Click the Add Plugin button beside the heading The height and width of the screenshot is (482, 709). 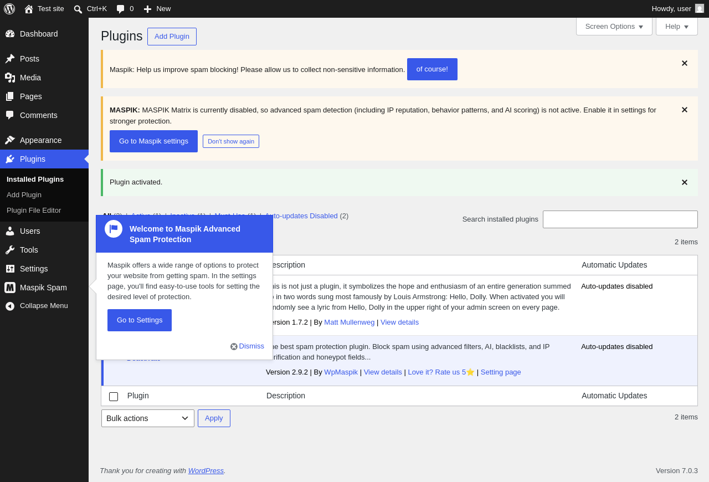pyautogui.click(x=172, y=37)
